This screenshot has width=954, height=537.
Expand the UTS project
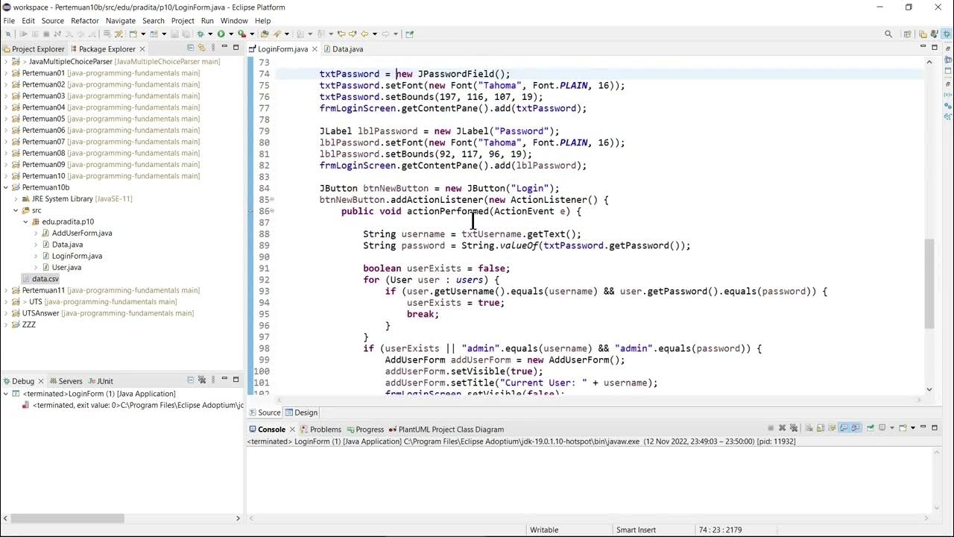pyautogui.click(x=6, y=301)
